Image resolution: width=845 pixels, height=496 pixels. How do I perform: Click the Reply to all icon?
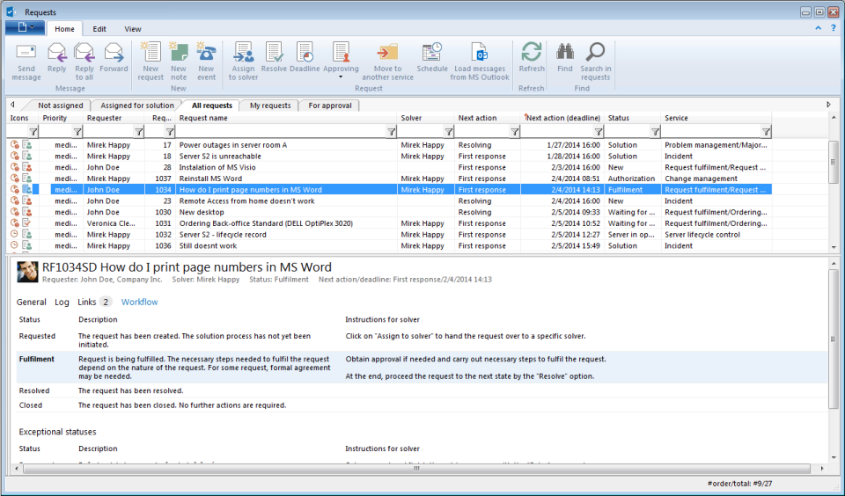click(84, 55)
